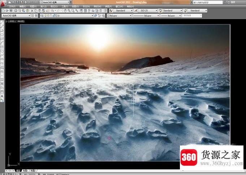The height and width of the screenshot is (175, 246).
Task: Open the second menu bar item Edit
Action: coord(23,6)
